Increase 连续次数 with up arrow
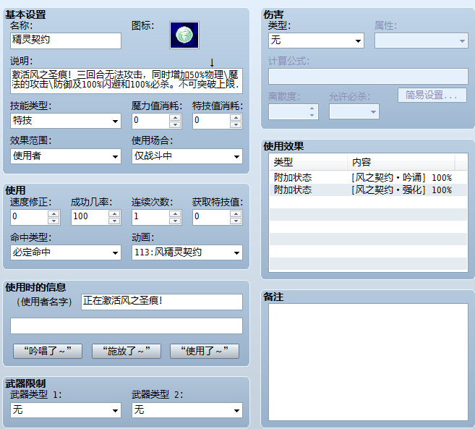 pyautogui.click(x=175, y=213)
